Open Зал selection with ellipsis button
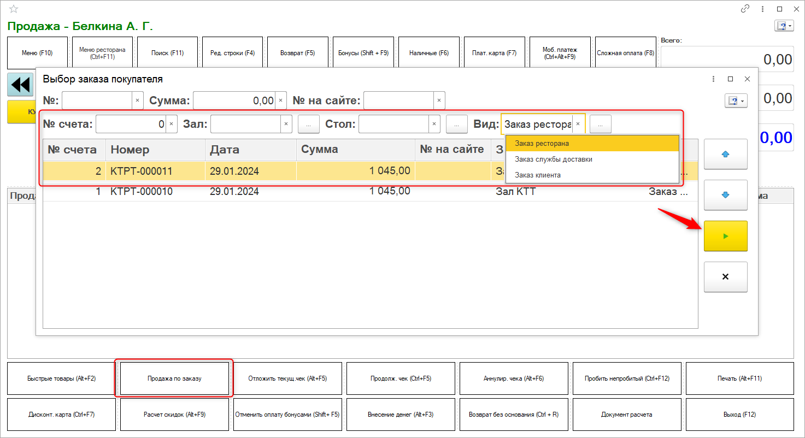Viewport: 805px width, 438px height. coord(309,125)
